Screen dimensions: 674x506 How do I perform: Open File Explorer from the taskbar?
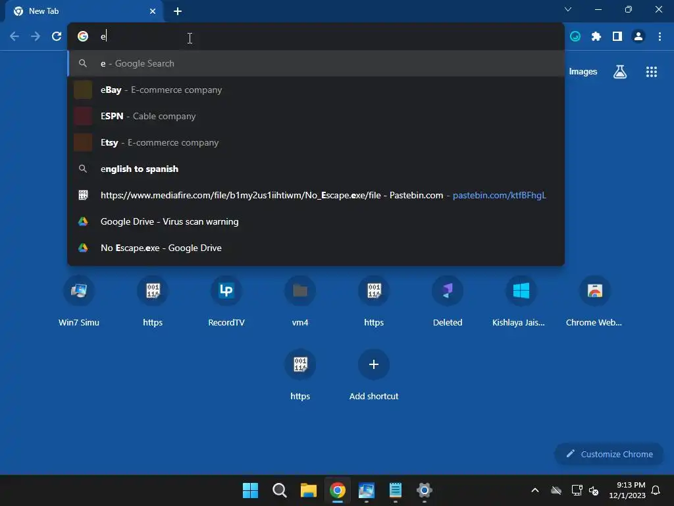tap(308, 490)
